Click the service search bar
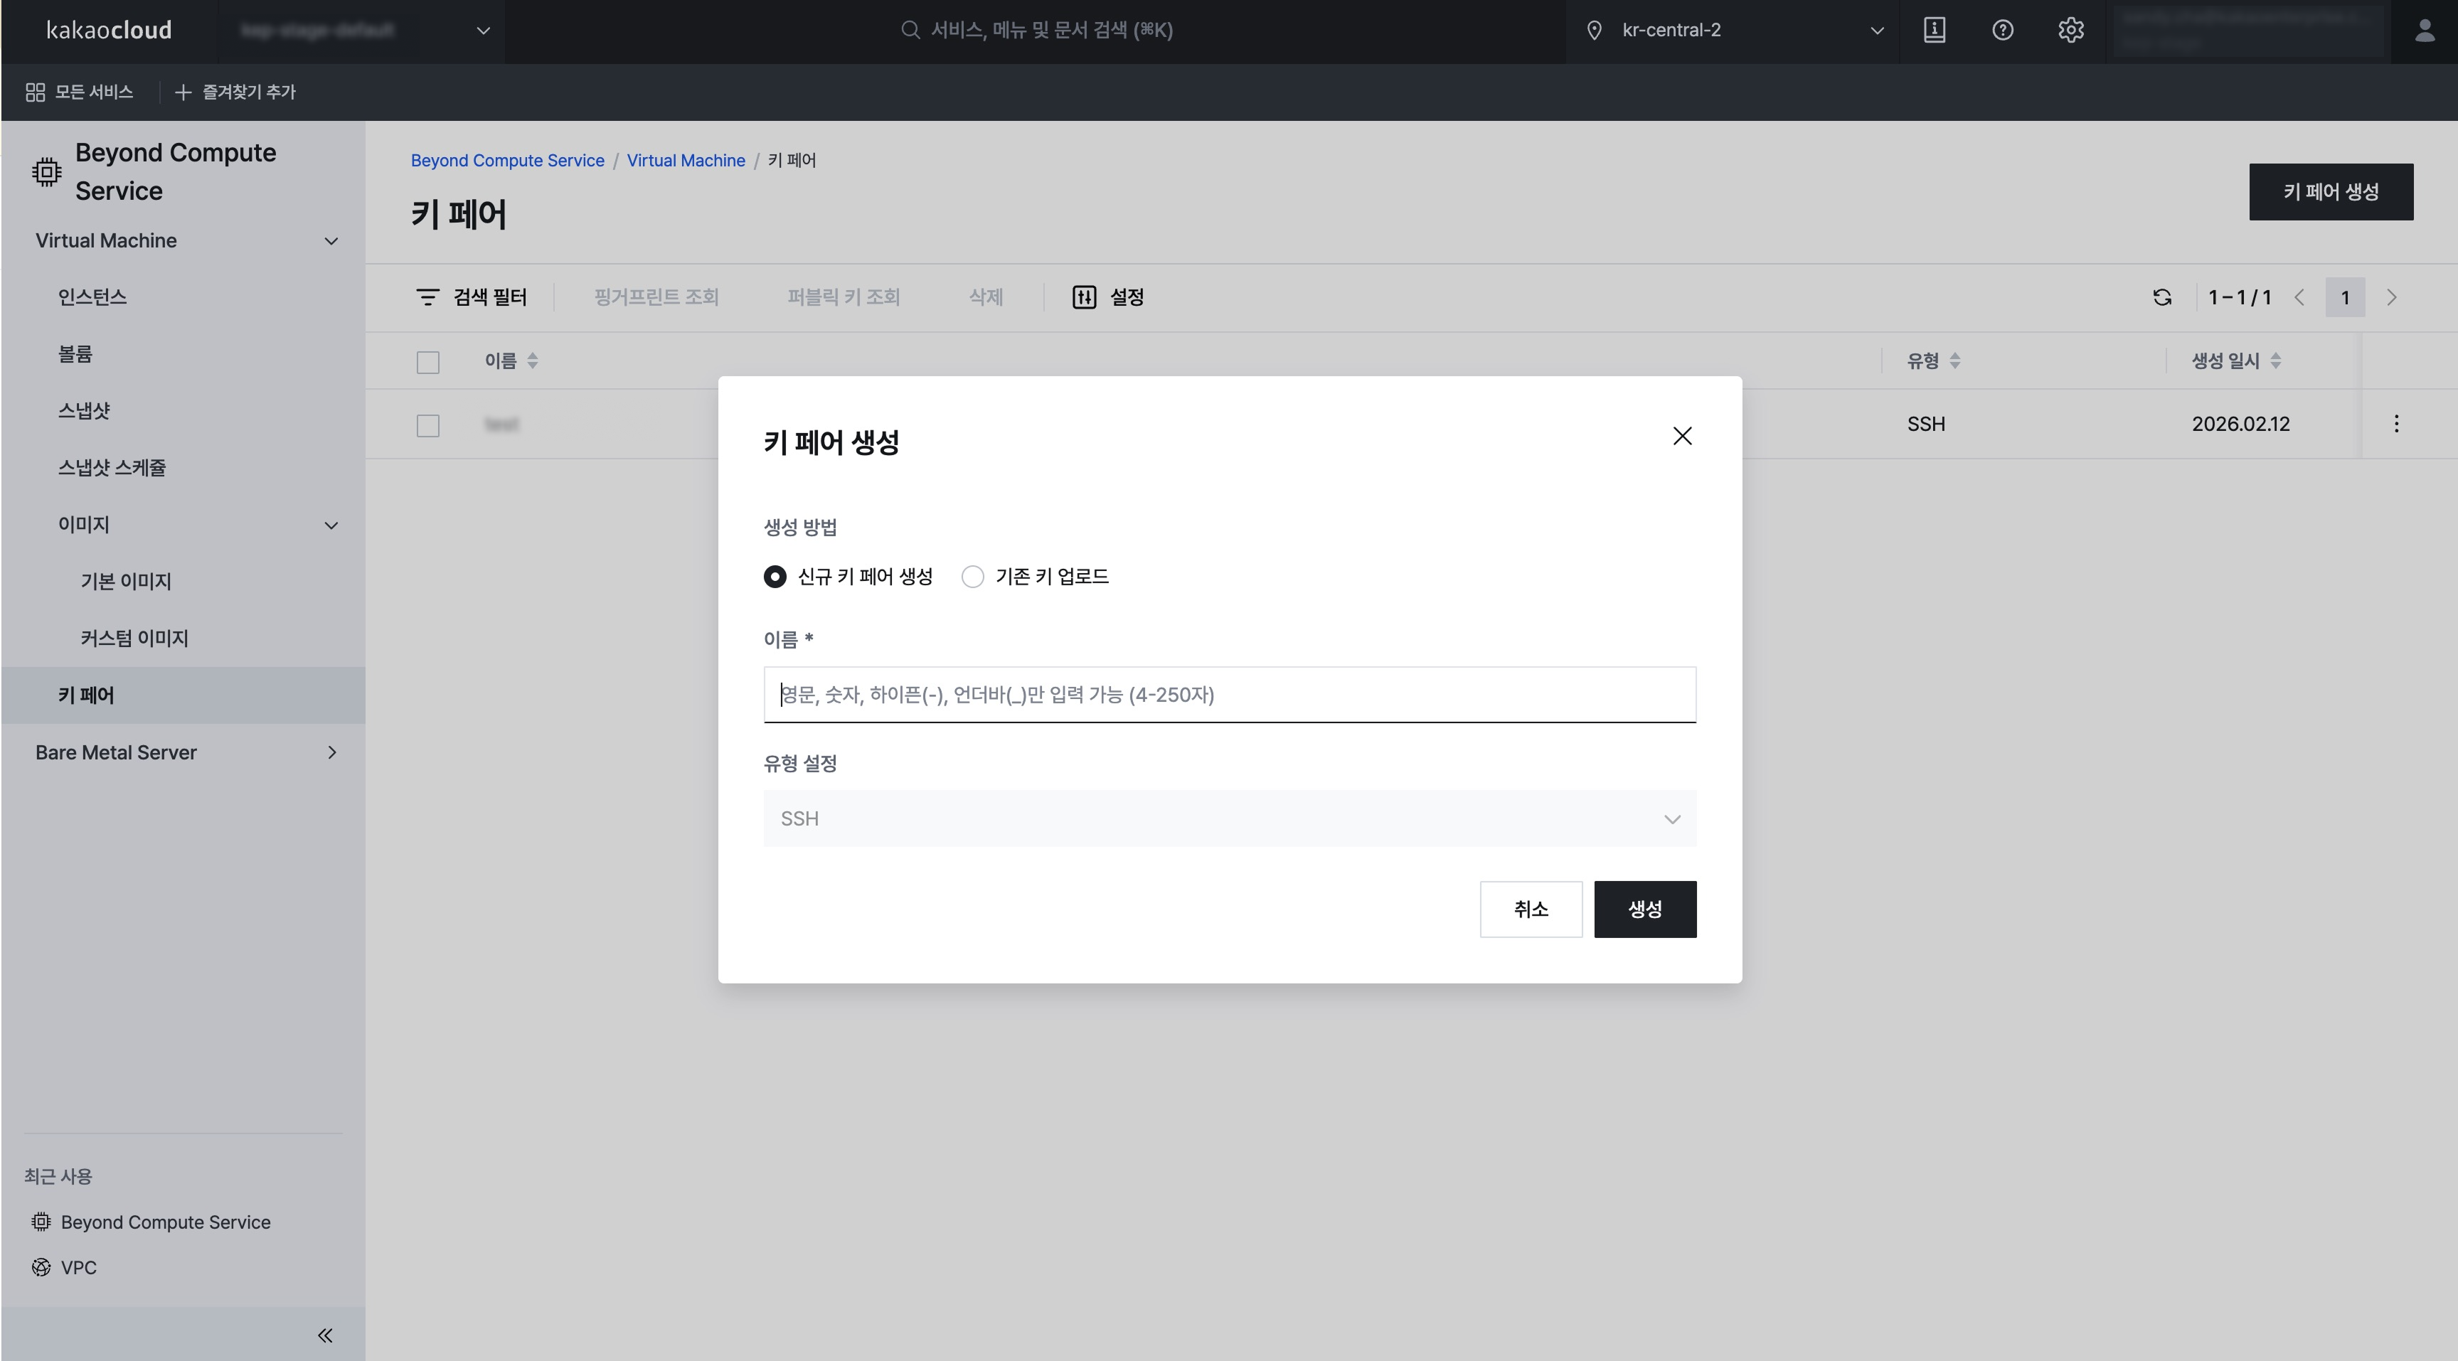The image size is (2458, 1361). pyautogui.click(x=1036, y=30)
